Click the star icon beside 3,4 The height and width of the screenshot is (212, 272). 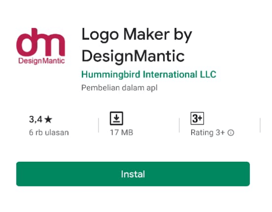click(x=48, y=120)
